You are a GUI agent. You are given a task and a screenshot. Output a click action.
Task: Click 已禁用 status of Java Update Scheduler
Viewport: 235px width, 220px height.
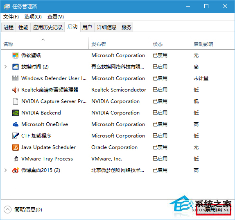(160, 147)
